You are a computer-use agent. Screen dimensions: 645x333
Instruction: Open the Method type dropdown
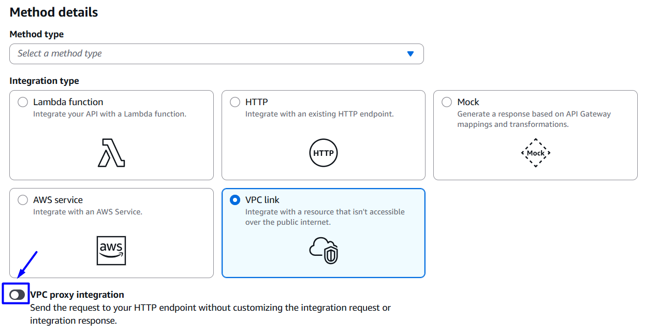point(216,54)
